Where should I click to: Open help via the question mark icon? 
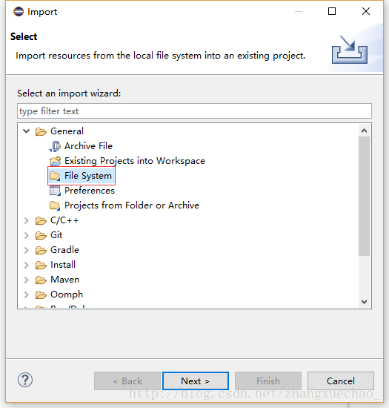point(25,380)
